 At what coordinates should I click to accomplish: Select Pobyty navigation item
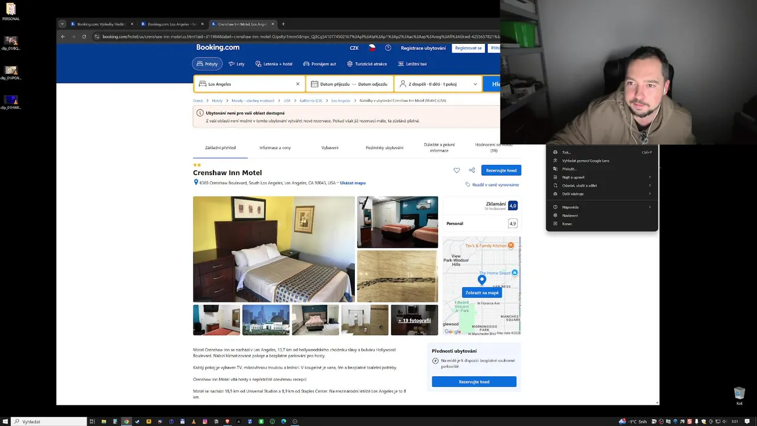[207, 64]
